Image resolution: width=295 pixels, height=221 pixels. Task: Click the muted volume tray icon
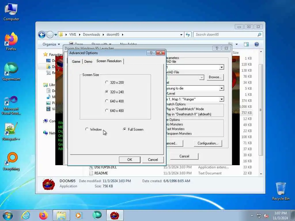266,216
